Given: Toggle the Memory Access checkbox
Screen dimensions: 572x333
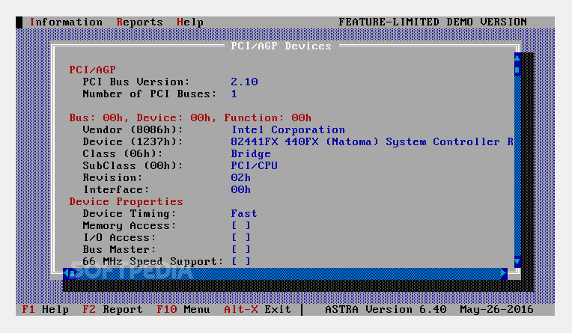Looking at the screenshot, I should point(241,226).
